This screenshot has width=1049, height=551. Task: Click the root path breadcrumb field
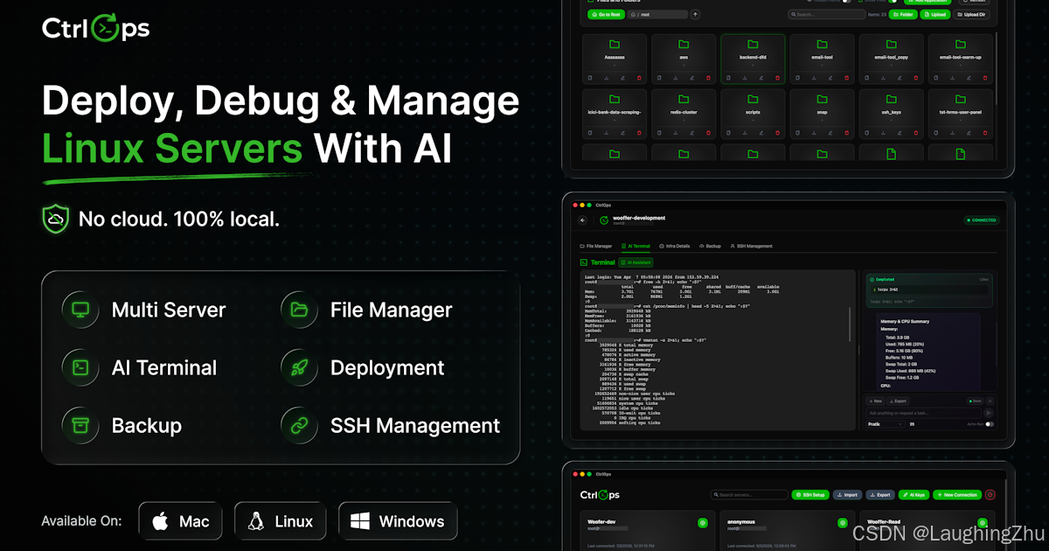coord(657,15)
